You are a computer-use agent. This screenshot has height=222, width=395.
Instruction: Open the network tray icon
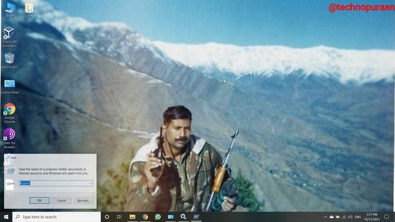tap(344, 217)
